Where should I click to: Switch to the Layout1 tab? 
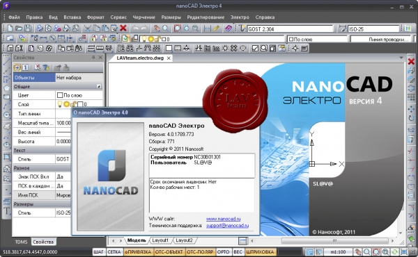pos(160,240)
